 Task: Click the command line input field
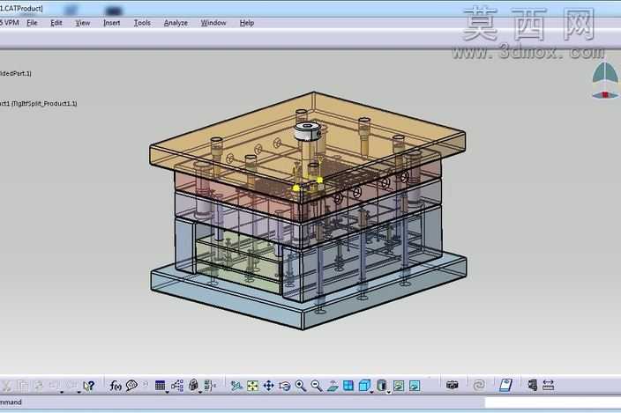(x=552, y=402)
